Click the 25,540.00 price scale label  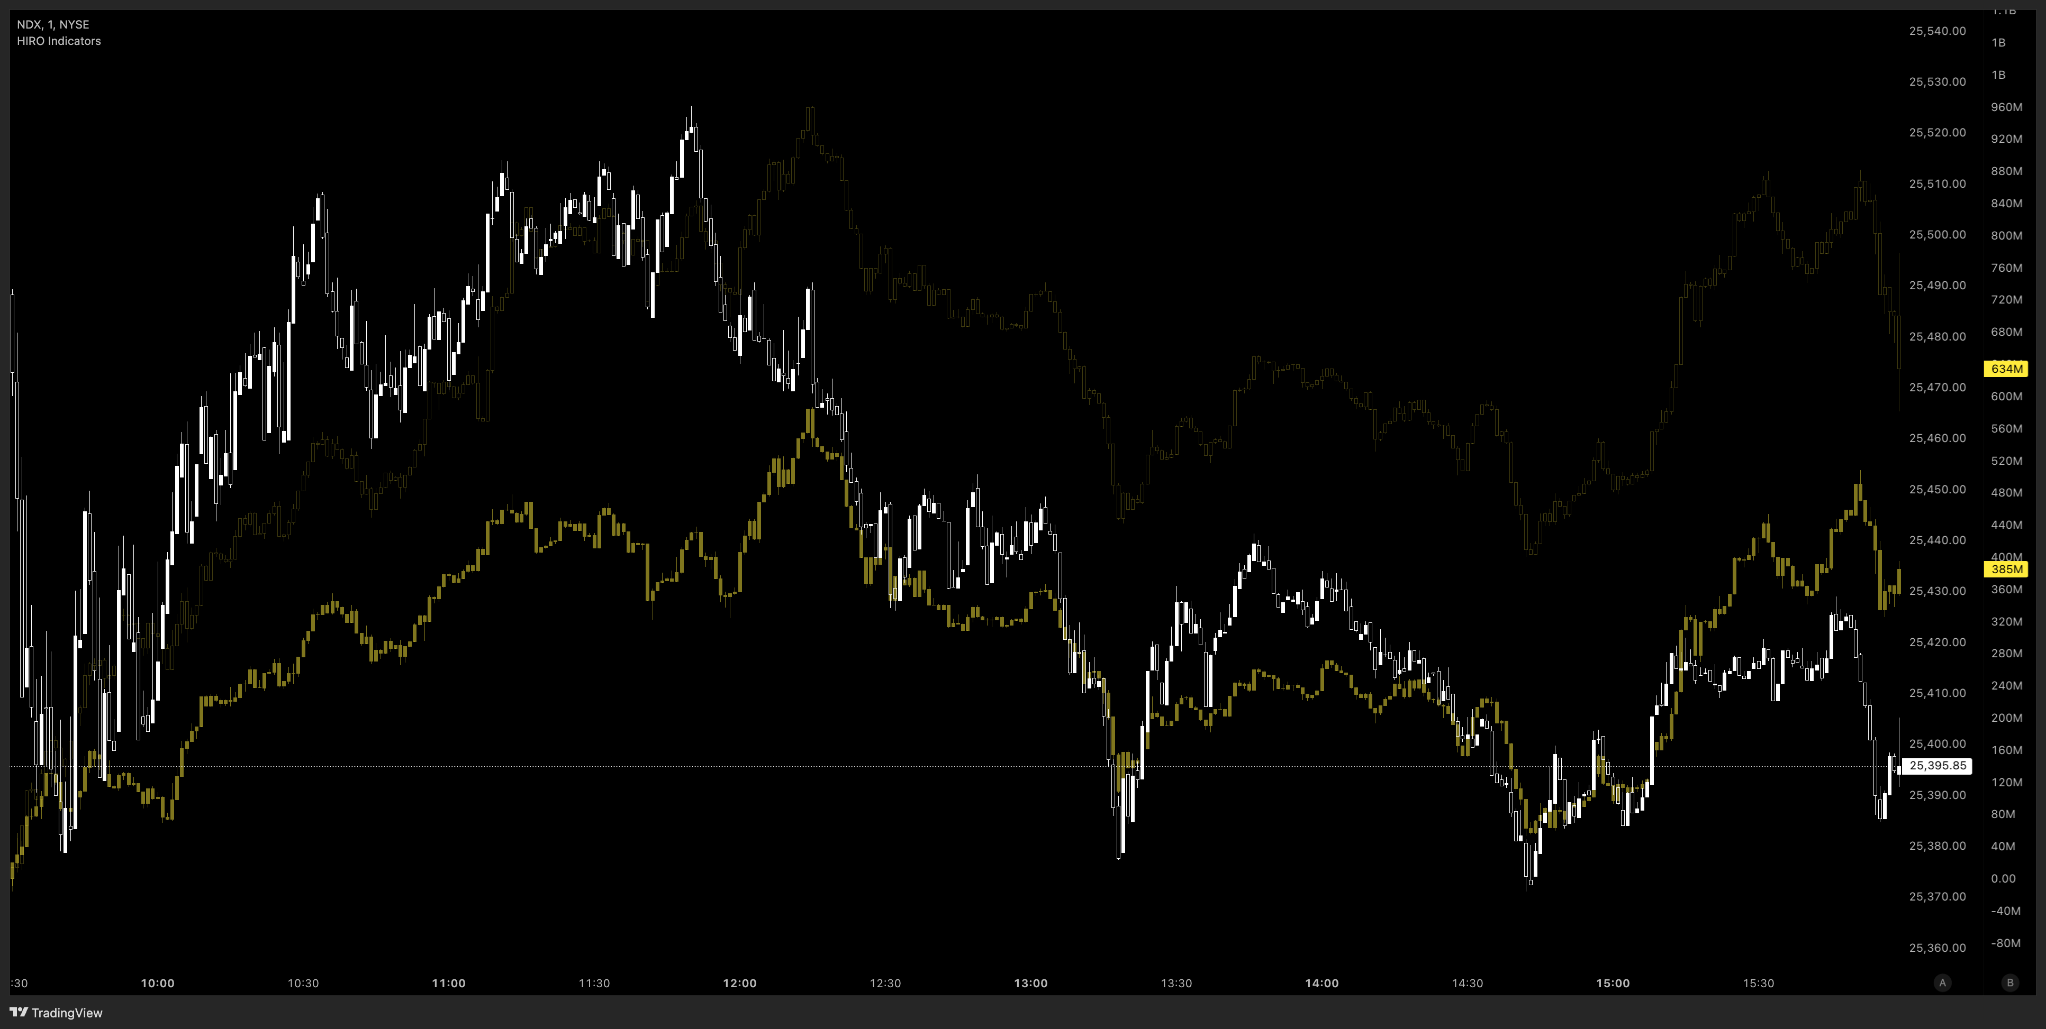(x=1937, y=31)
